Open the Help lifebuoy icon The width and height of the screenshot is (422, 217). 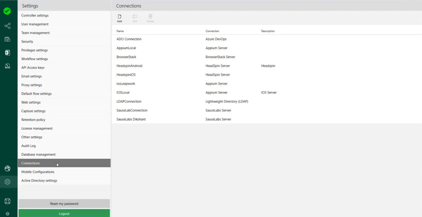[7, 201]
